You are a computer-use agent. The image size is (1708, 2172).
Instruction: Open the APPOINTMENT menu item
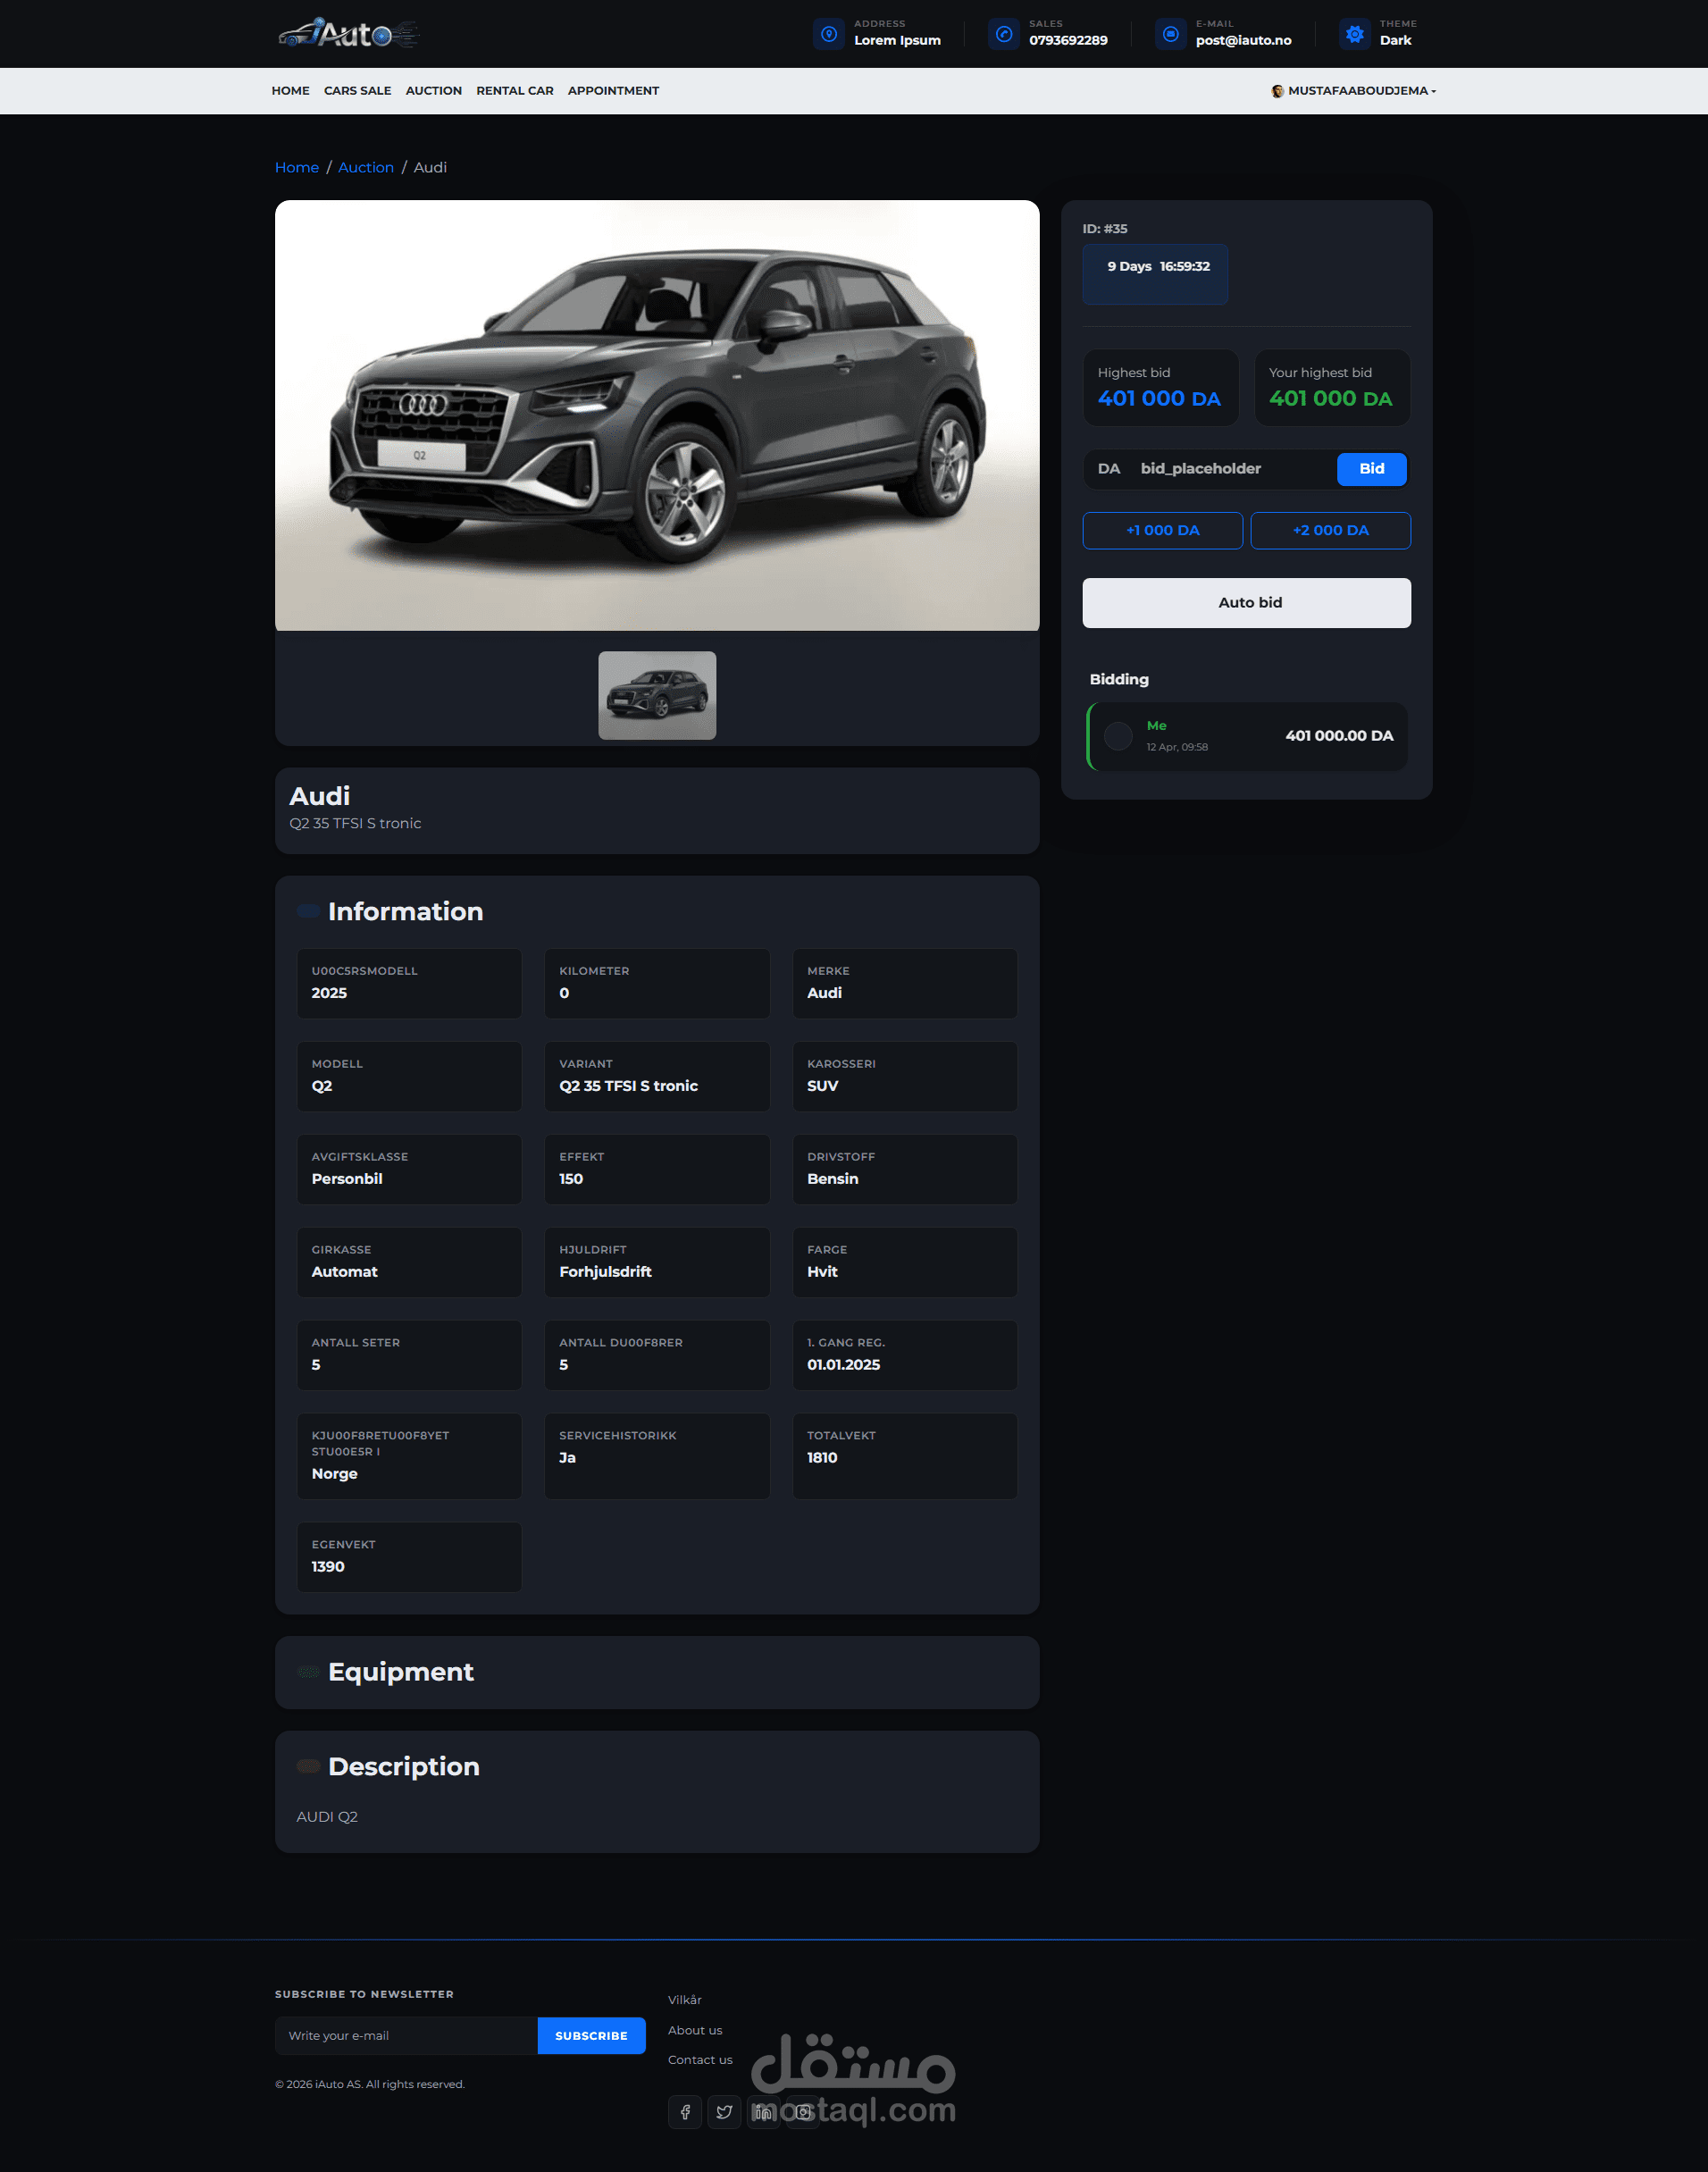point(613,91)
